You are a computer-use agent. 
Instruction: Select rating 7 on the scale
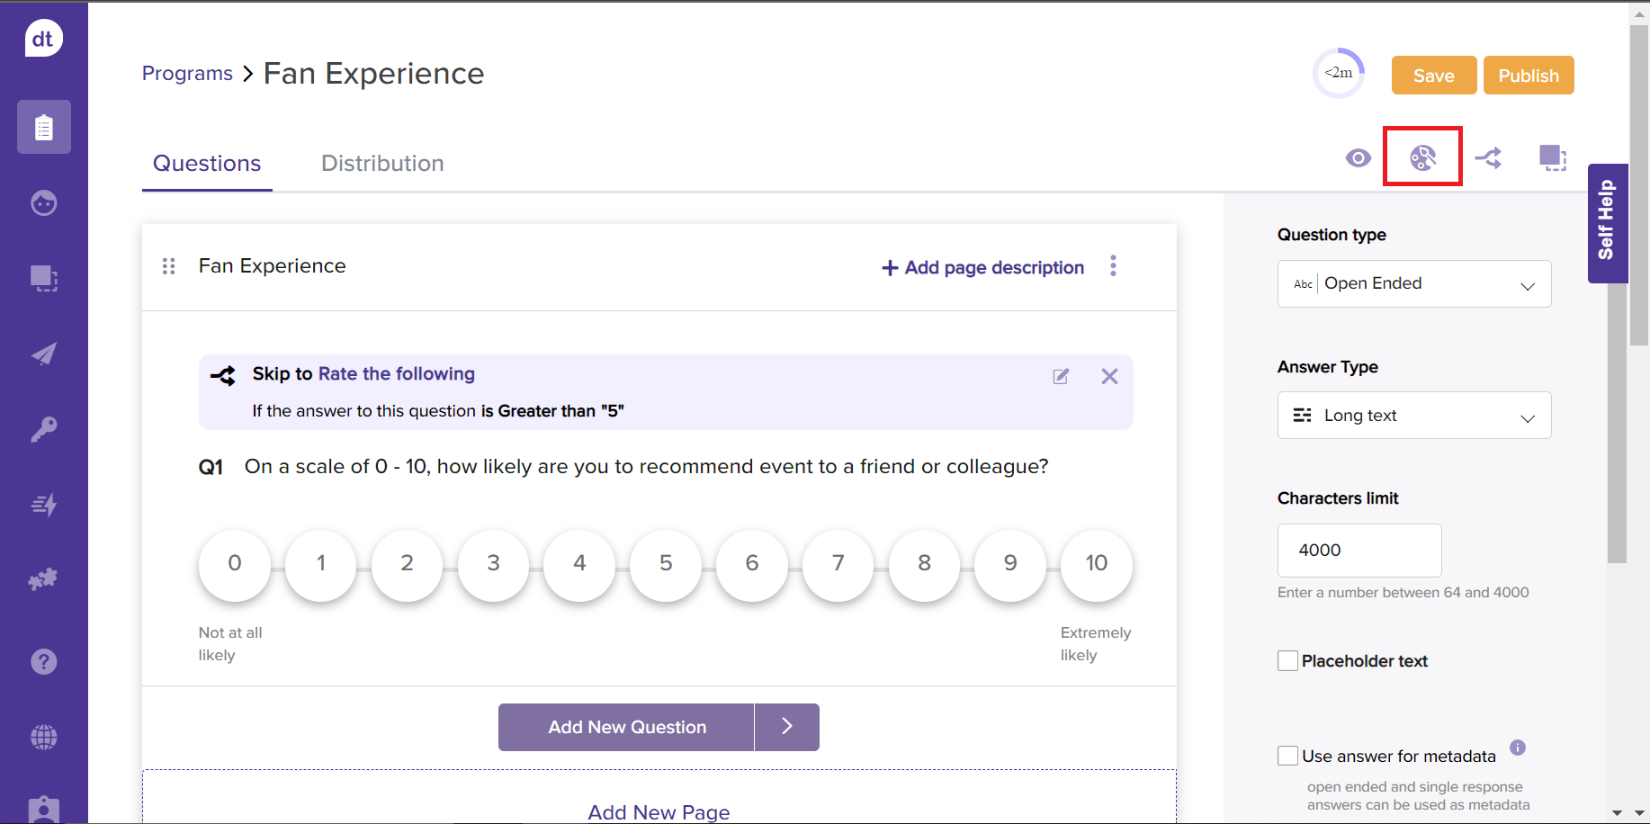click(x=838, y=564)
